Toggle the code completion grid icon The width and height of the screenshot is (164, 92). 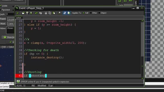(65, 13)
